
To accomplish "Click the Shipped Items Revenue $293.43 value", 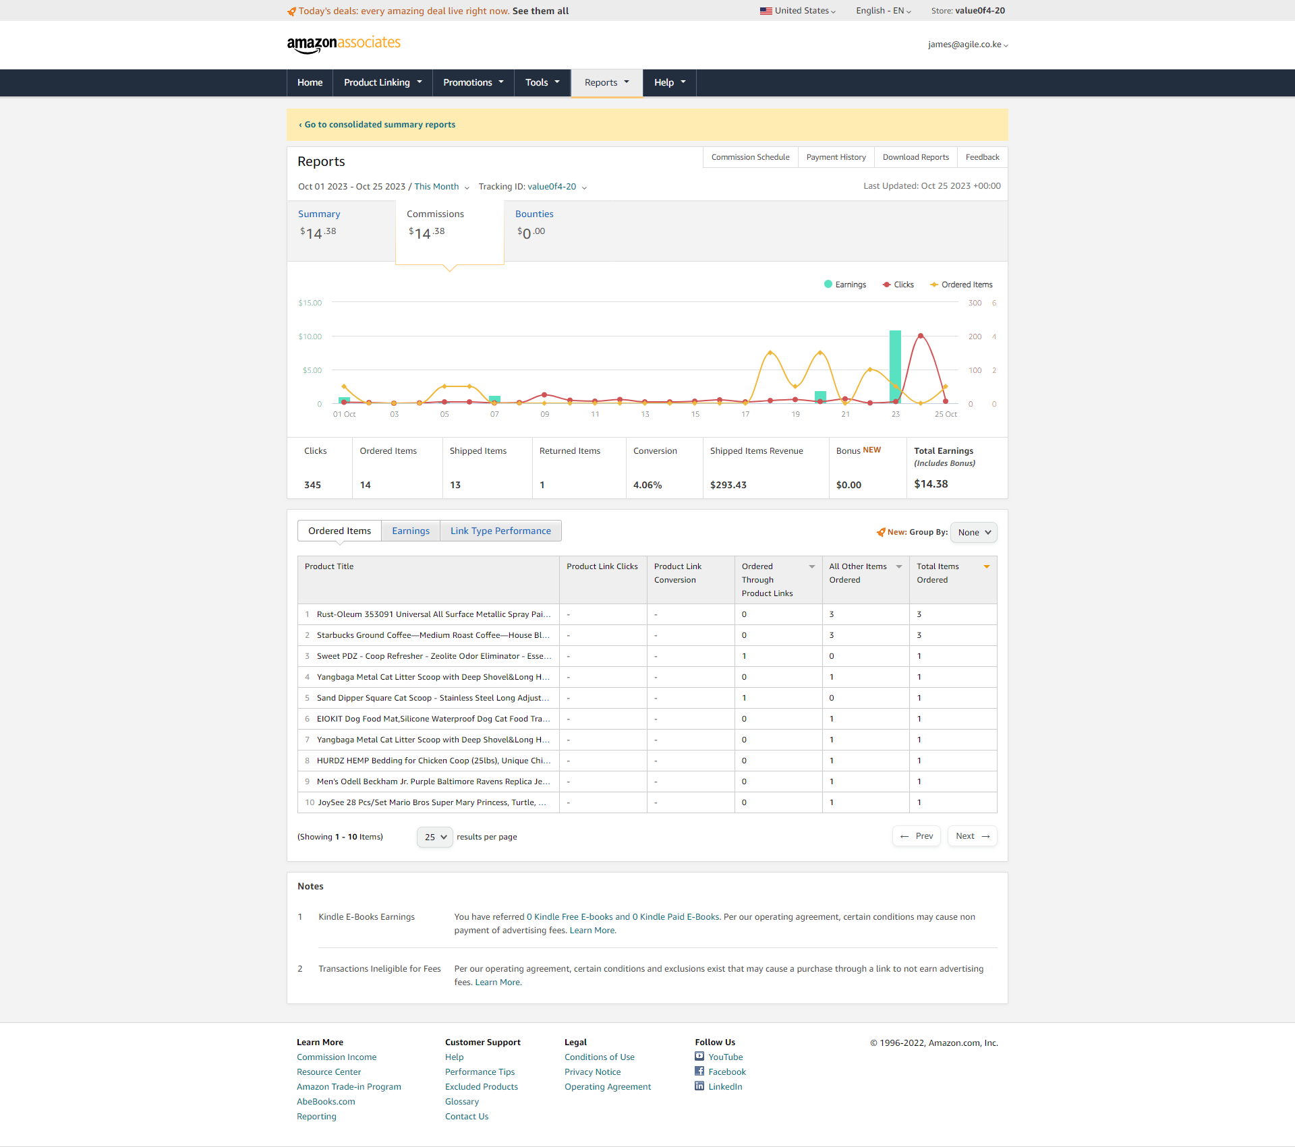I will [x=728, y=485].
